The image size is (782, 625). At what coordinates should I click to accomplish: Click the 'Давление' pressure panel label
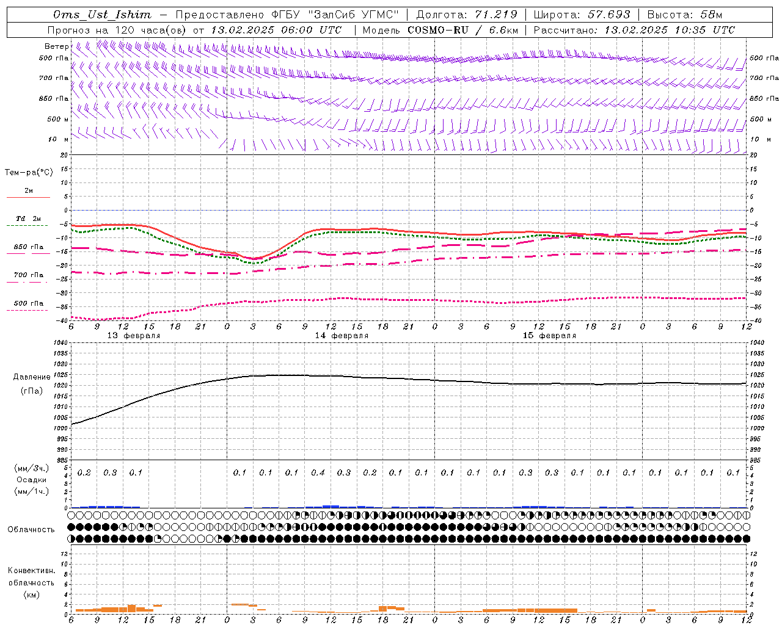click(x=32, y=377)
